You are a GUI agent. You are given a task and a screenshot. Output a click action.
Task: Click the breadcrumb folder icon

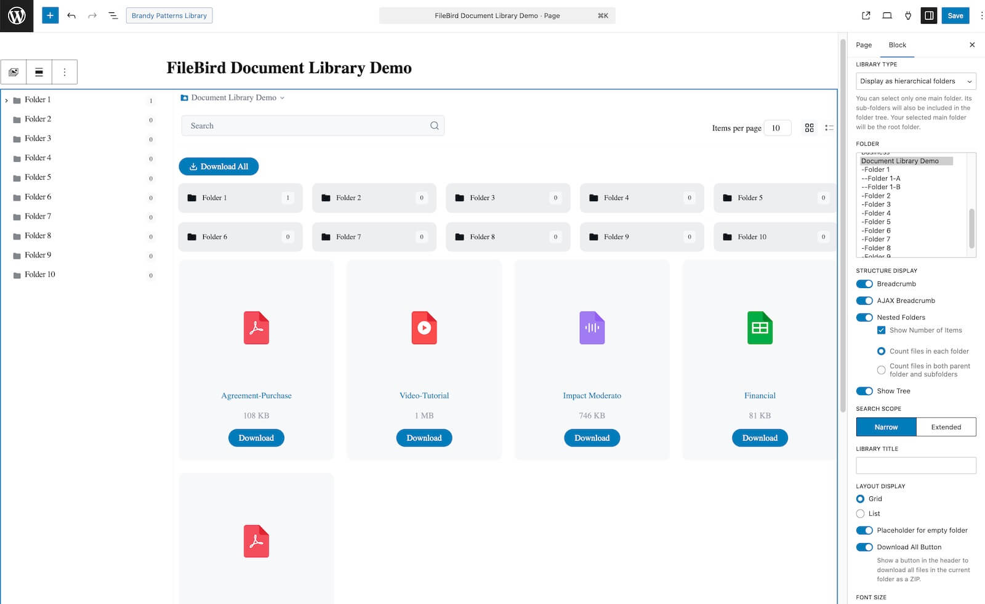[x=184, y=98]
